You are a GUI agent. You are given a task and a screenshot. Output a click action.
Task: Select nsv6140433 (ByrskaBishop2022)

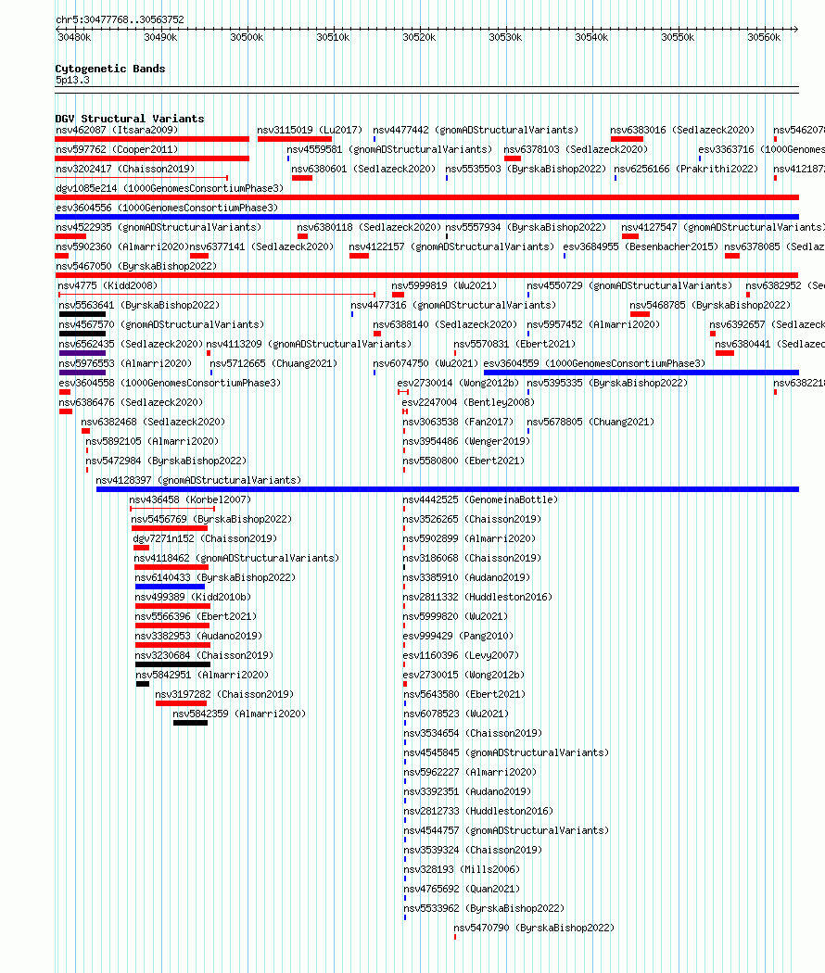pos(215,577)
